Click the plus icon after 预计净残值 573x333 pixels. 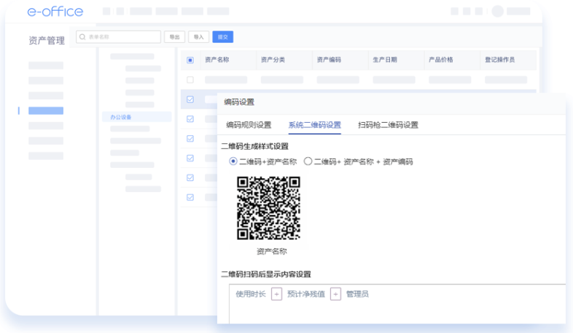click(x=335, y=294)
